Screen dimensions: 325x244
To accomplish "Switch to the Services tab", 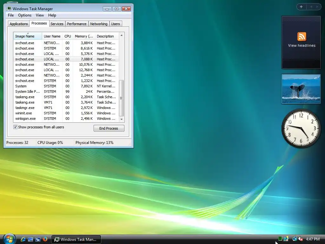I will click(57, 24).
